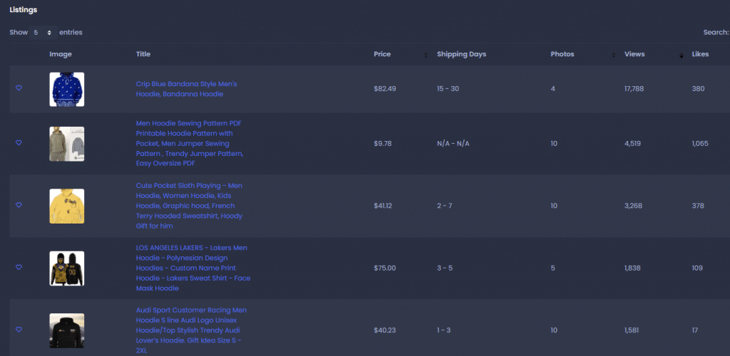Viewport: 730px width, 356px height.
Task: Open Crip Blue Bandana Style hoodie link
Action: tap(187, 89)
